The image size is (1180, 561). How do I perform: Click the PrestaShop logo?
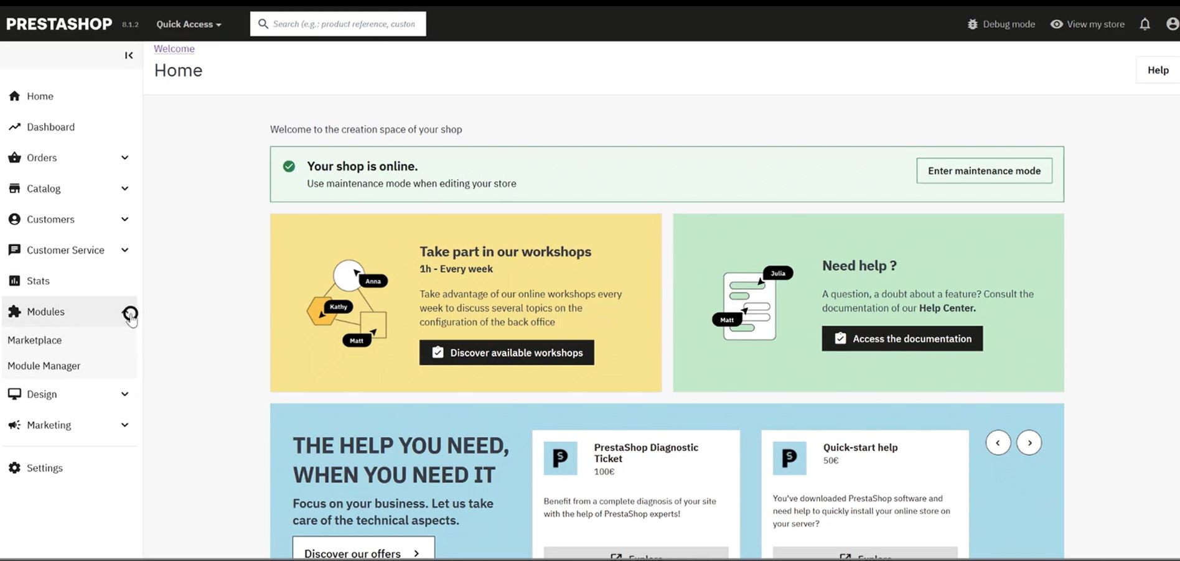[x=59, y=24]
